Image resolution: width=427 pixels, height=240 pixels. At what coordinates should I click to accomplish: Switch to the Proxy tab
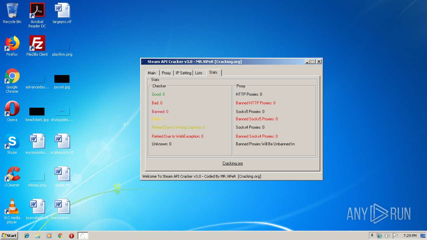[x=166, y=73]
